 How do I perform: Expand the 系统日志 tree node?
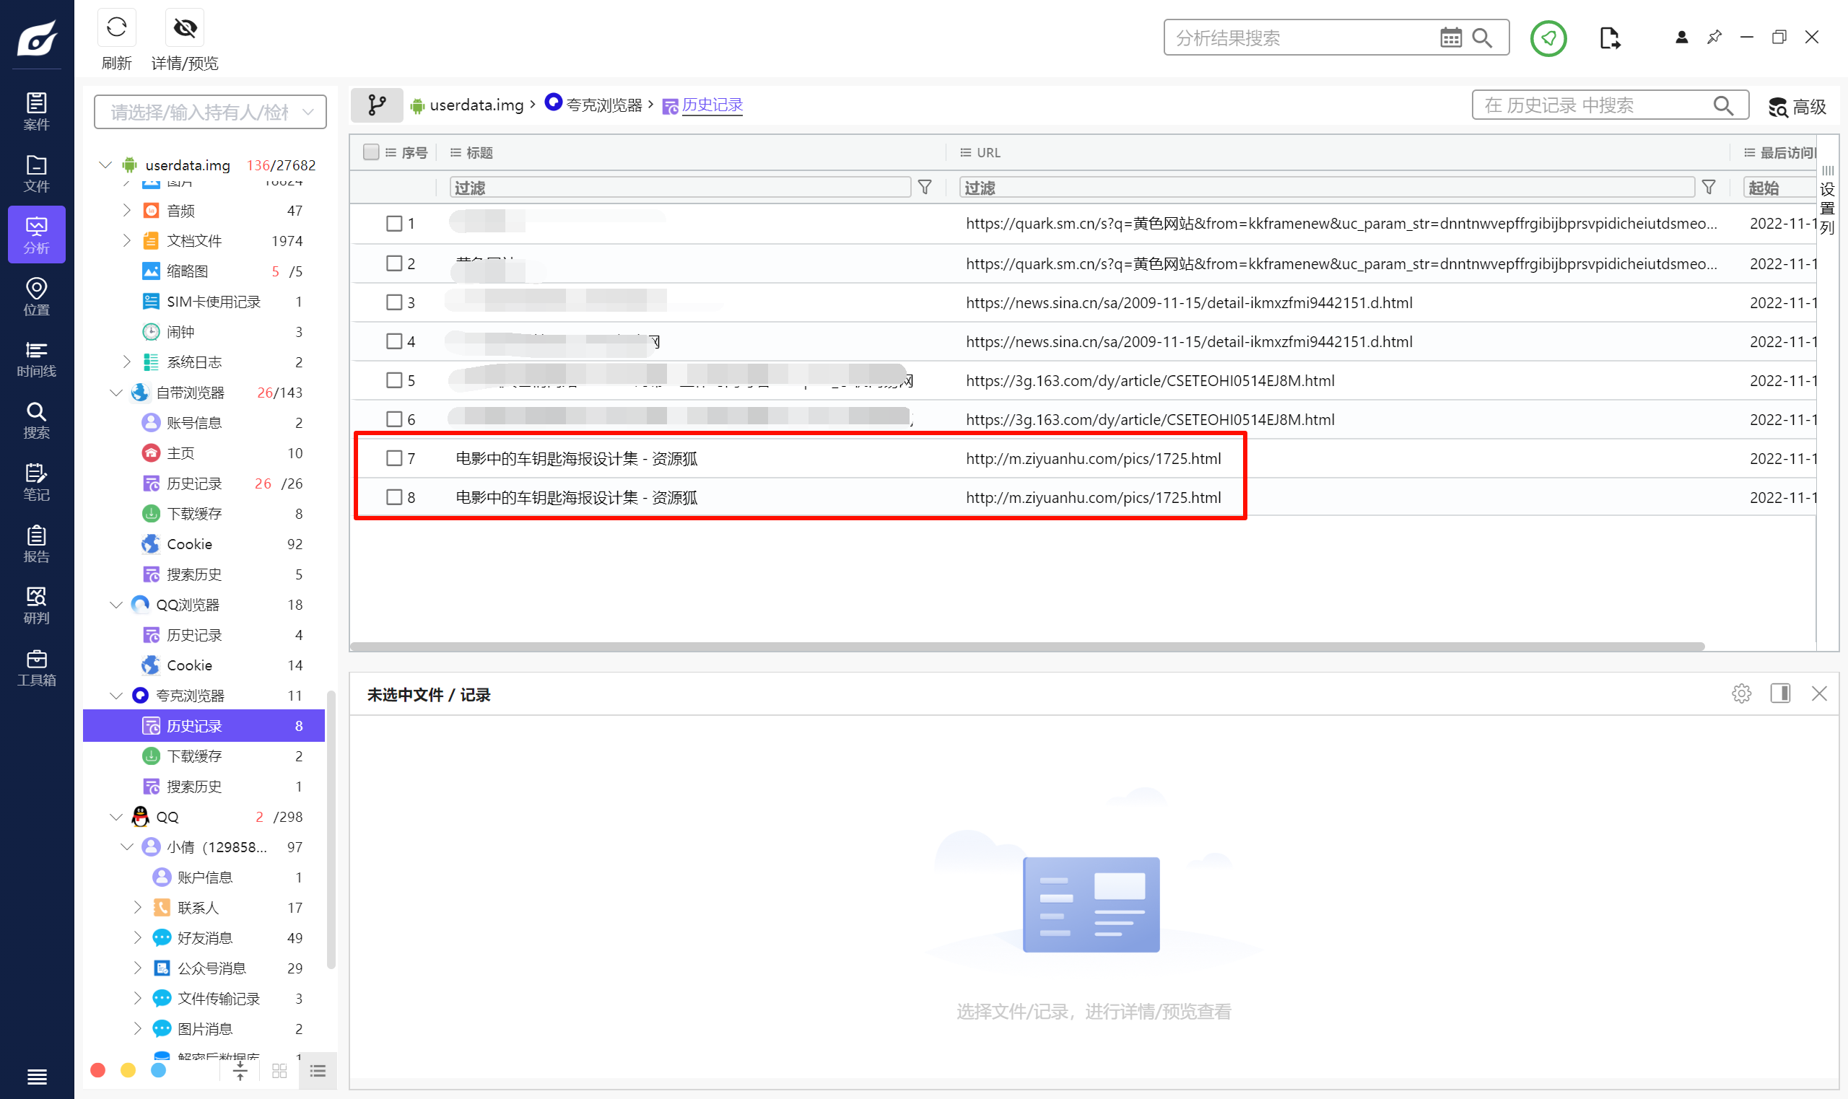[x=126, y=362]
